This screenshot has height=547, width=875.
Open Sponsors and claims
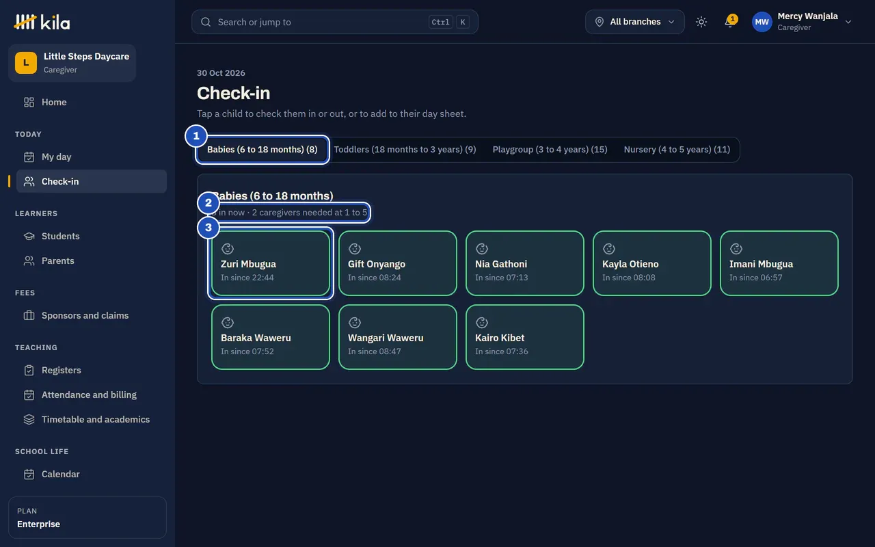[92, 316]
